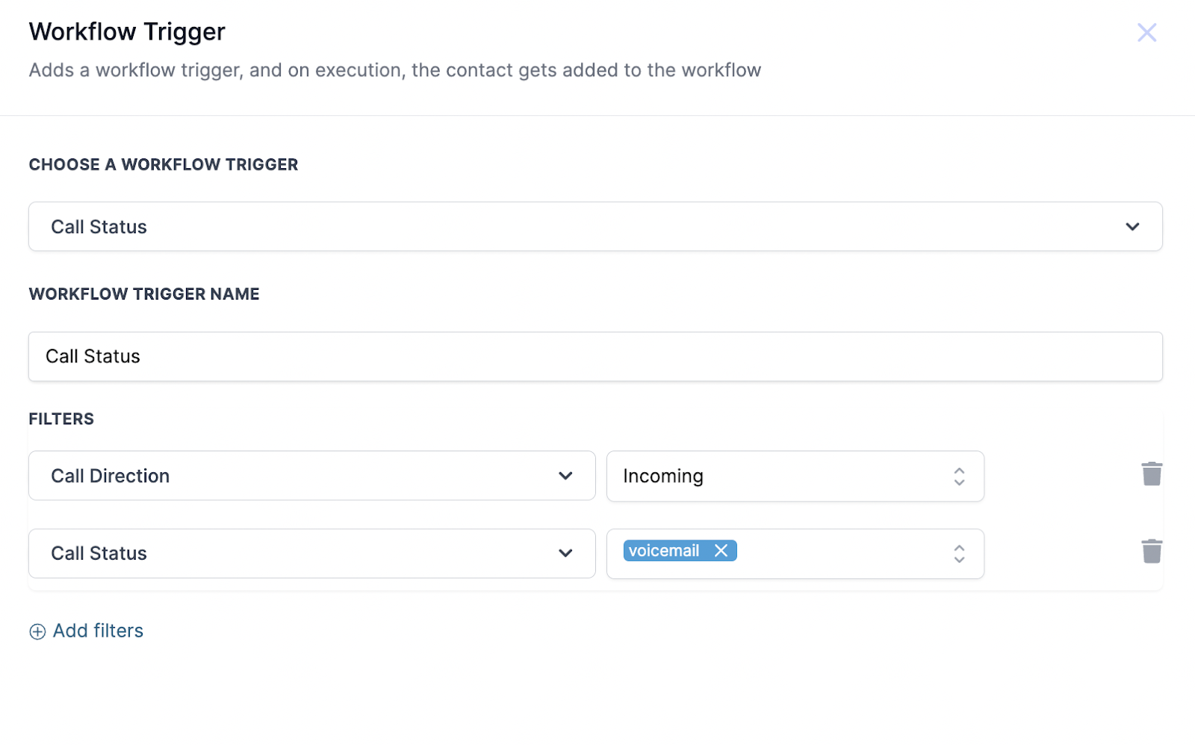Select the voicemail status chip
1195x745 pixels.
tap(665, 551)
